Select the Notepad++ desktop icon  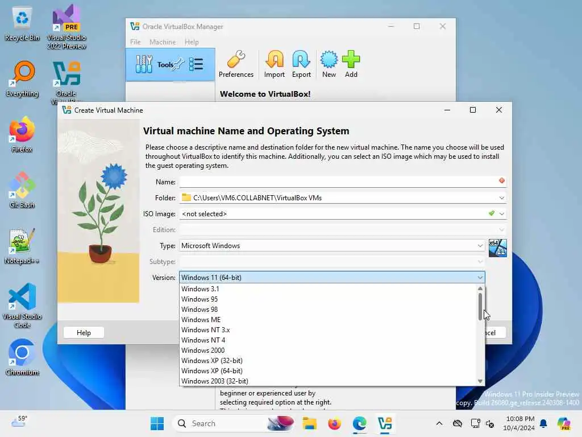(22, 246)
